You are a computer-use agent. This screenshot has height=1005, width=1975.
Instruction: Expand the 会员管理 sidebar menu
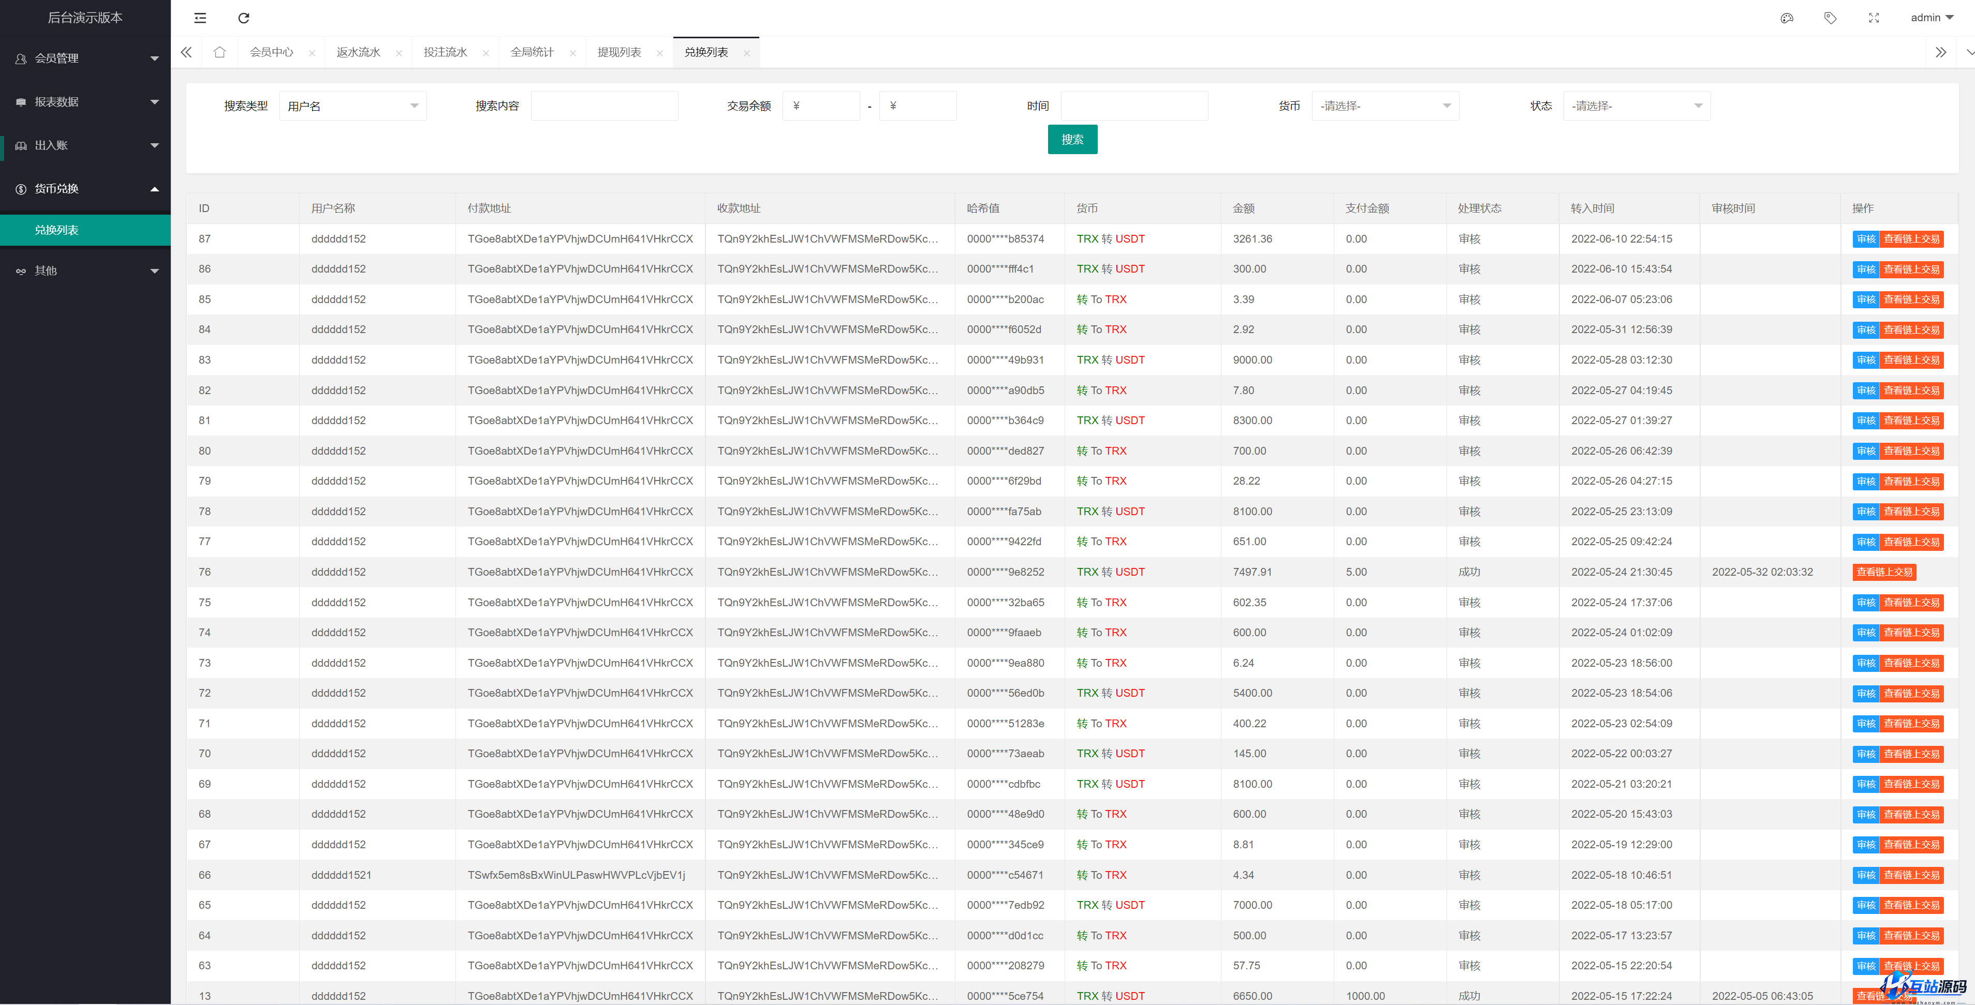[85, 58]
